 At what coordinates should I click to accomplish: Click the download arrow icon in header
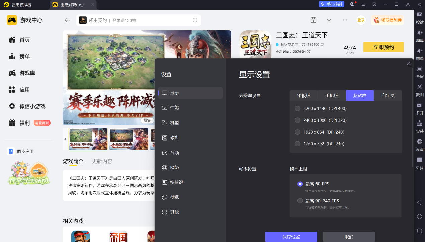(329, 20)
